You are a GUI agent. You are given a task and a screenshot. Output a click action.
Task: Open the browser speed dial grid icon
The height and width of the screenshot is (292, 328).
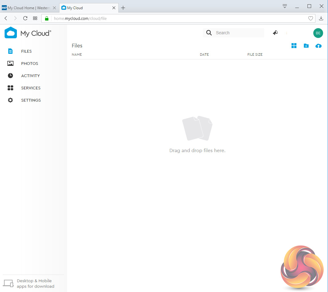[35, 18]
